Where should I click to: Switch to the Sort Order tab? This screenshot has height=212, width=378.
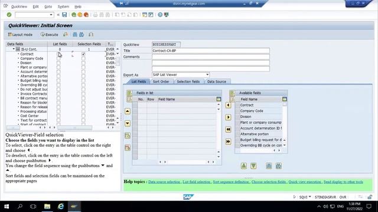click(x=161, y=82)
